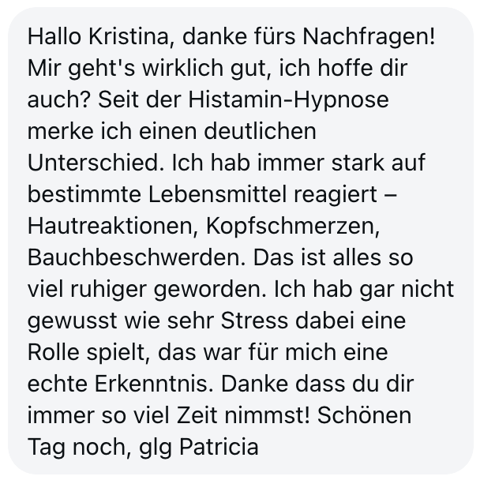This screenshot has height=480, width=480.
Task: Click the word Stress in message
Action: [254, 321]
